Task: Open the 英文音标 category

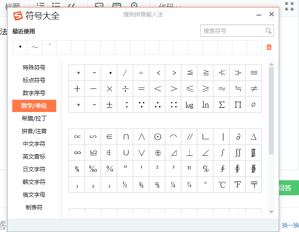Action: click(34, 157)
